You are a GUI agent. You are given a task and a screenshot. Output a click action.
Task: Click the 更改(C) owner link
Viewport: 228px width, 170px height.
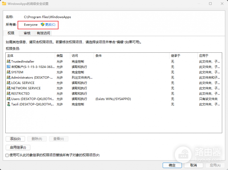point(50,25)
